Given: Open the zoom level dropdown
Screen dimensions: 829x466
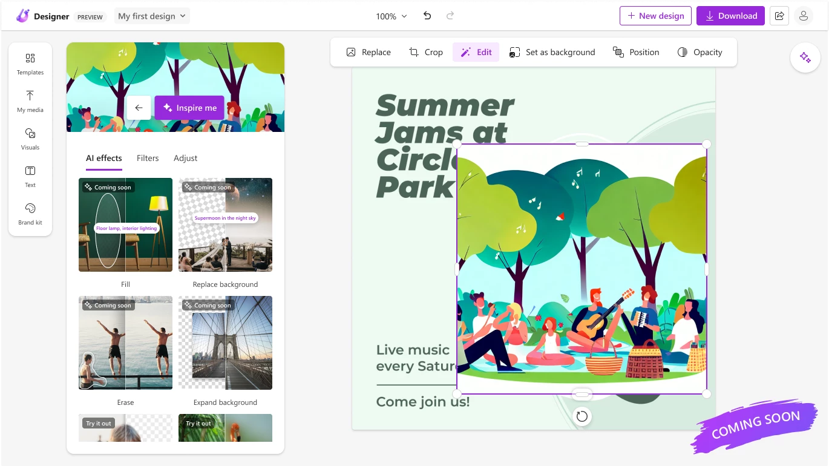Looking at the screenshot, I should tap(390, 16).
